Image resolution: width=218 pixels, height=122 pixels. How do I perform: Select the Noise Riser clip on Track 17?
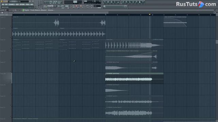pyautogui.click(x=129, y=67)
